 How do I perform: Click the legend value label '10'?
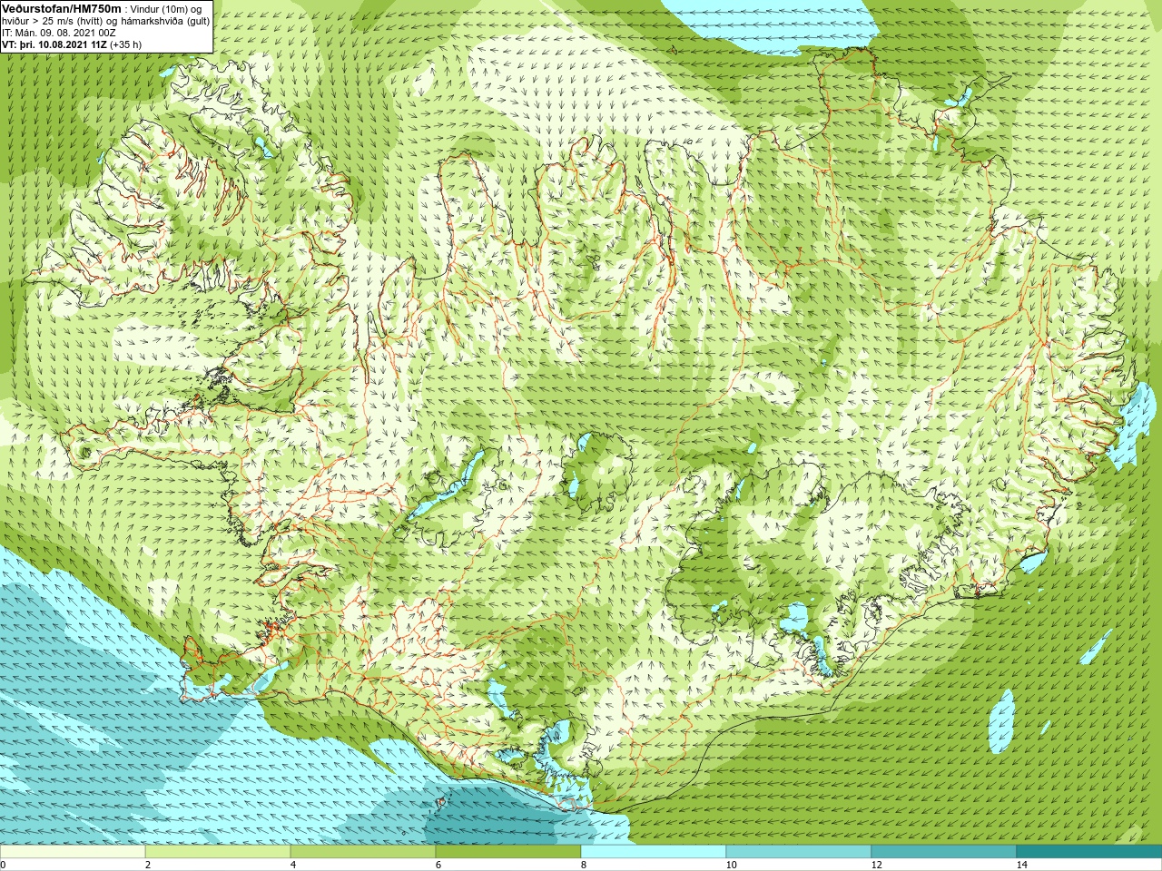pyautogui.click(x=731, y=865)
